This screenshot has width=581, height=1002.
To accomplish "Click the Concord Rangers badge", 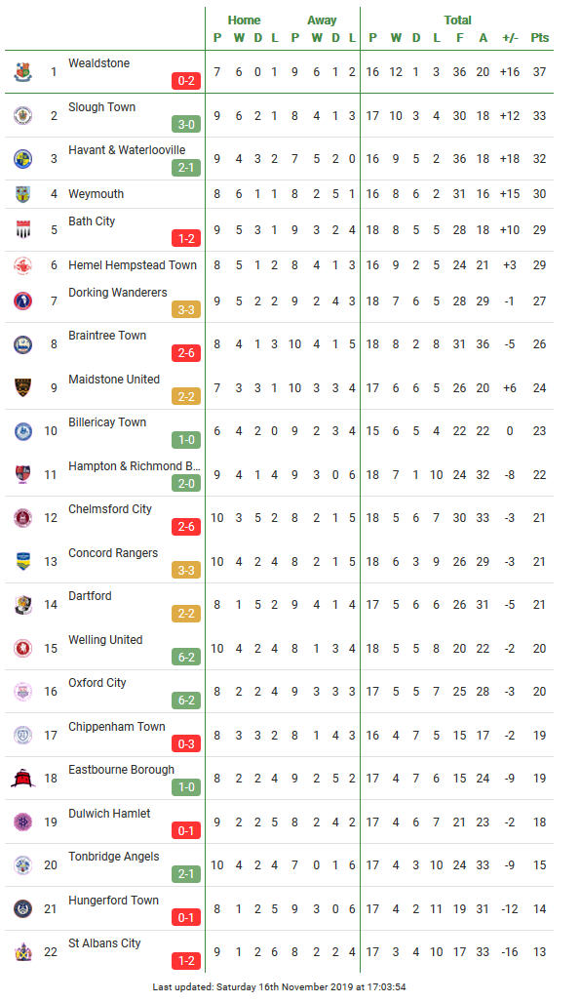I will click(x=23, y=561).
